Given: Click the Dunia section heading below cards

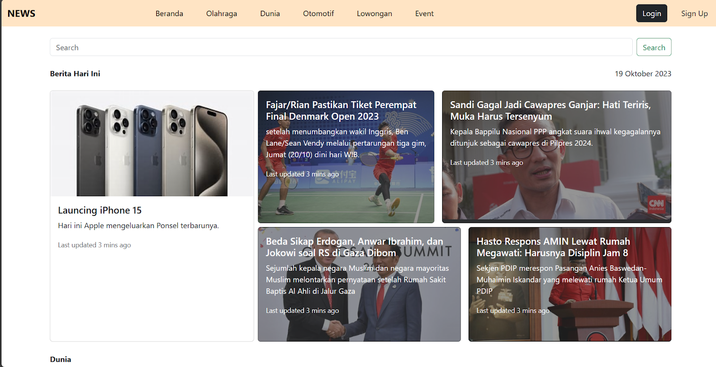Looking at the screenshot, I should point(60,359).
